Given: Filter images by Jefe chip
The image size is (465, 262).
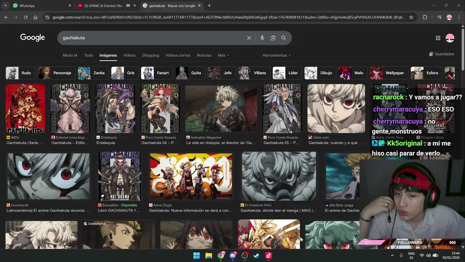Looking at the screenshot, I should pyautogui.click(x=221, y=73).
